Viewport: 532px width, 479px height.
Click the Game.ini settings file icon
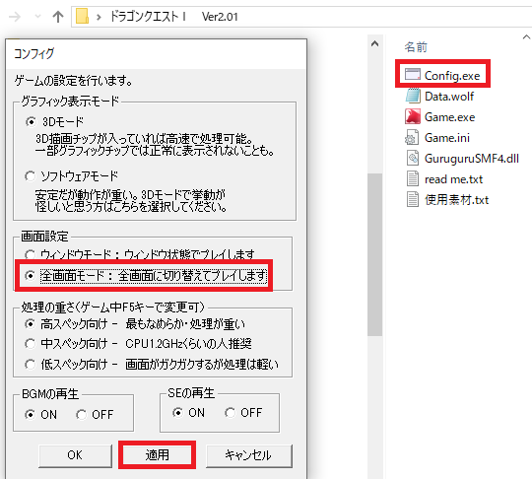(x=412, y=137)
